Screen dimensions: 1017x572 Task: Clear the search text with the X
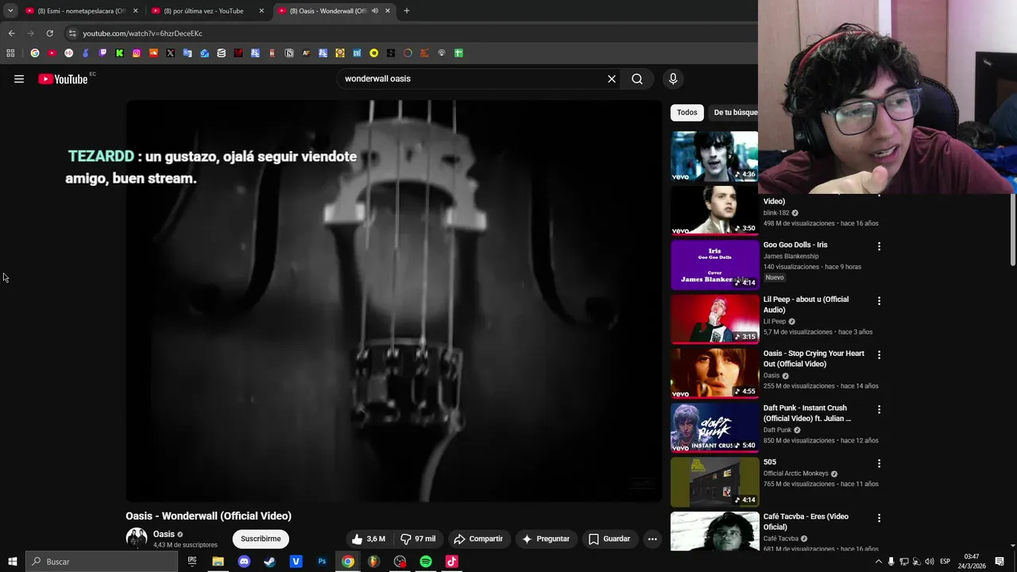tap(612, 79)
